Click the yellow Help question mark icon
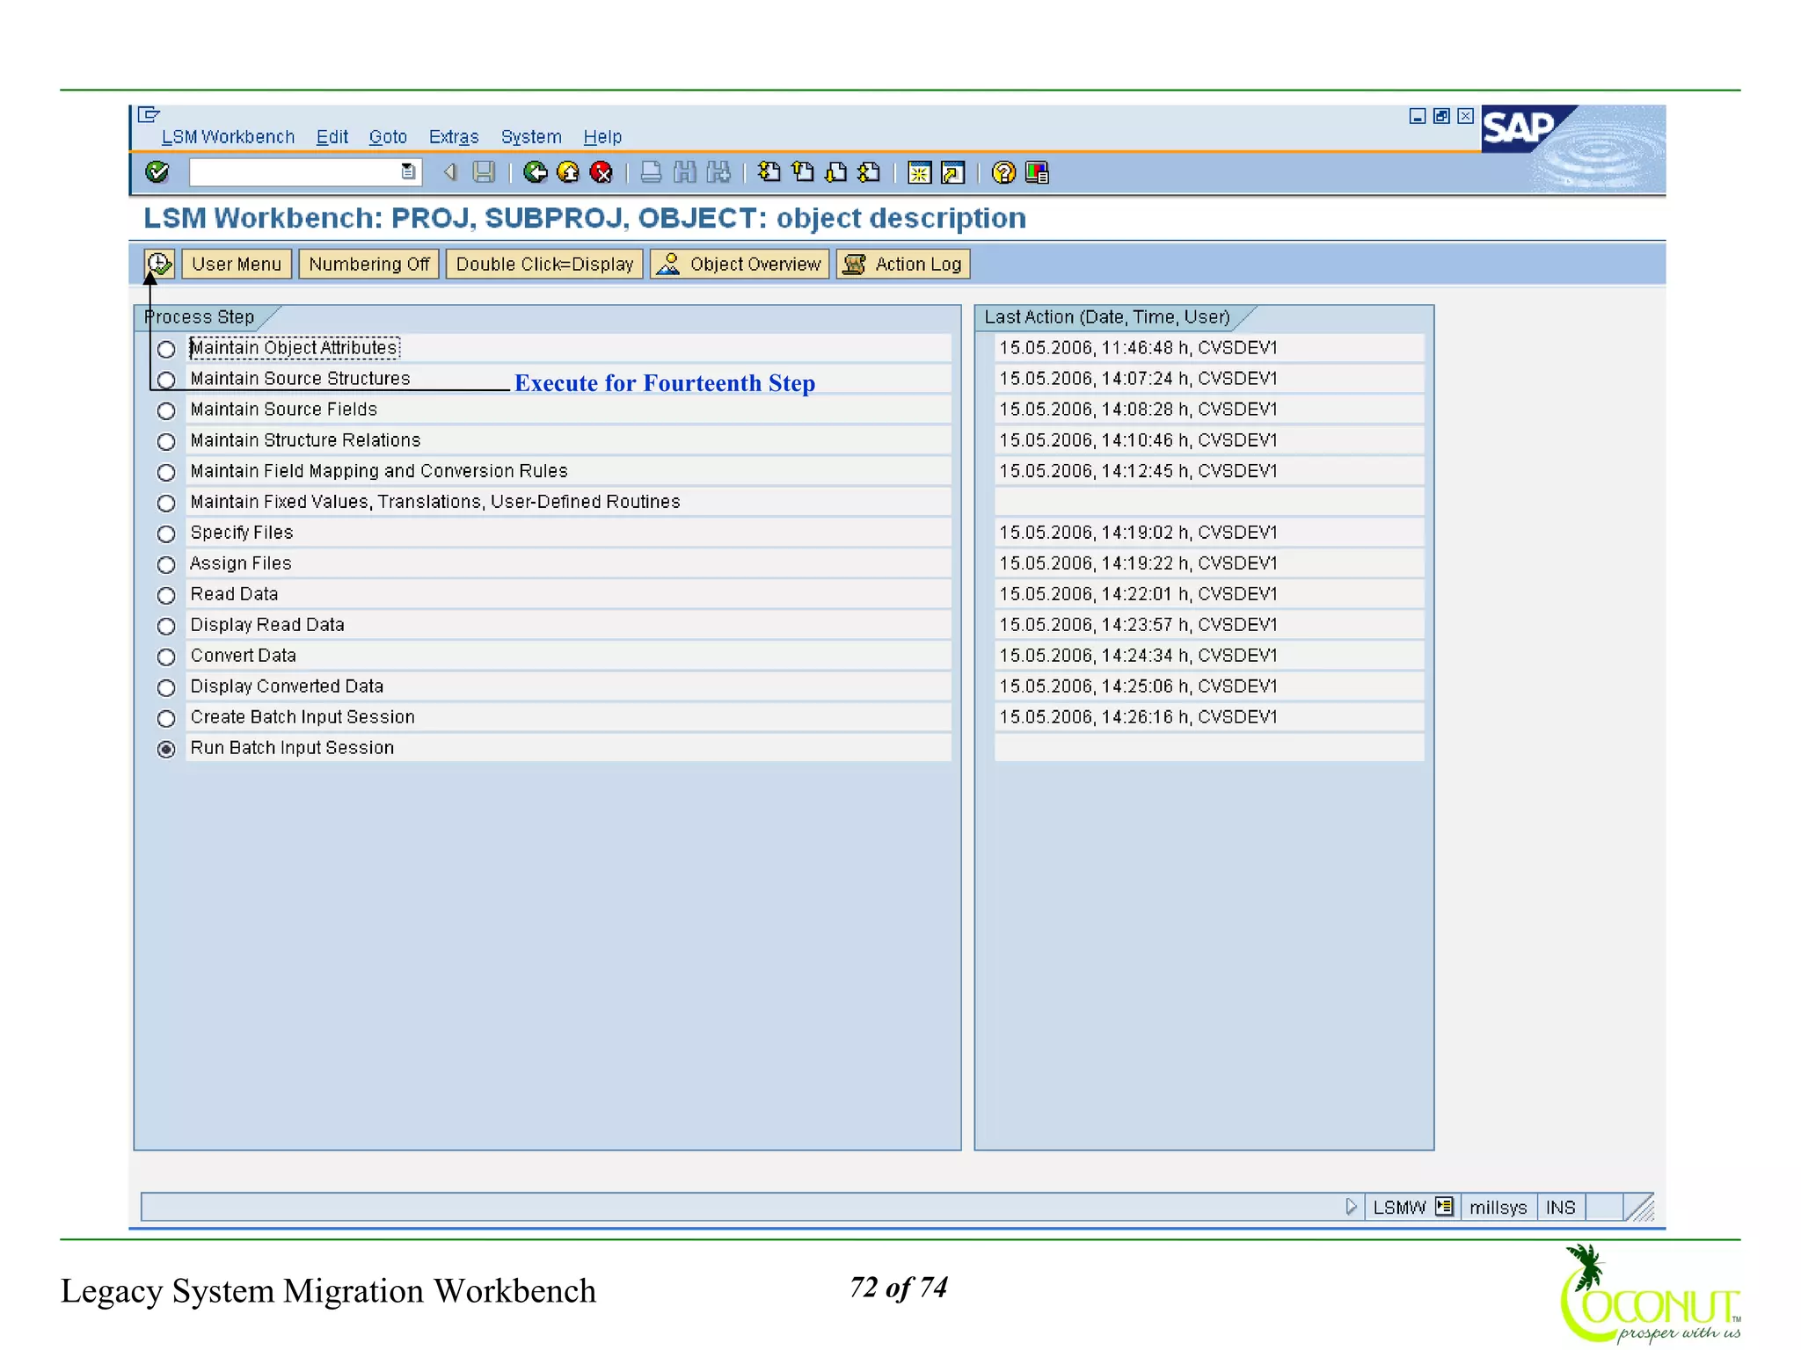 (1003, 172)
